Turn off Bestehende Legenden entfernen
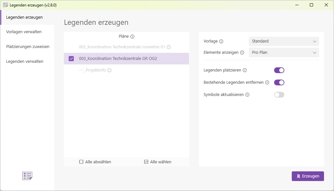The width and height of the screenshot is (334, 191). (x=279, y=82)
